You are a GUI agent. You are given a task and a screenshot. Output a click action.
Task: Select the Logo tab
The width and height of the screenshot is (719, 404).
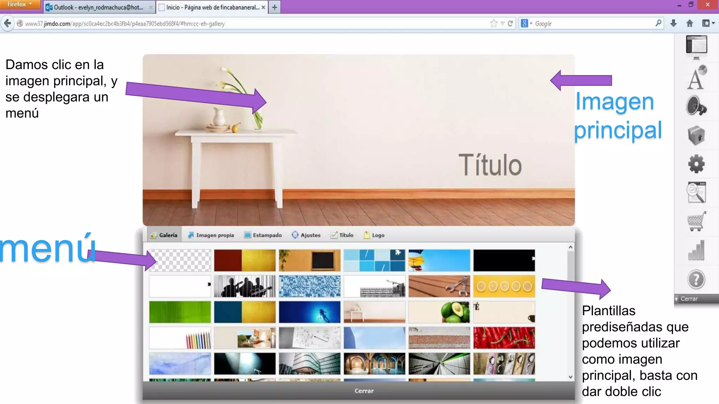pyautogui.click(x=374, y=235)
